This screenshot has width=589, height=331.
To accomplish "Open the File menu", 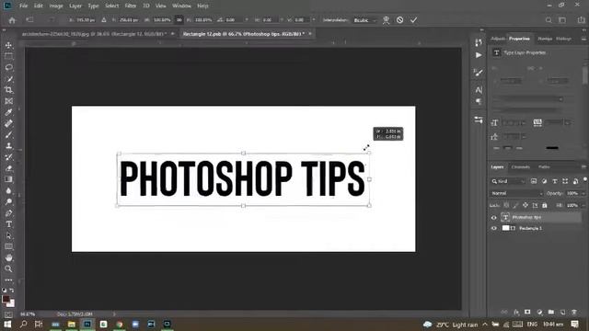I will point(24,6).
